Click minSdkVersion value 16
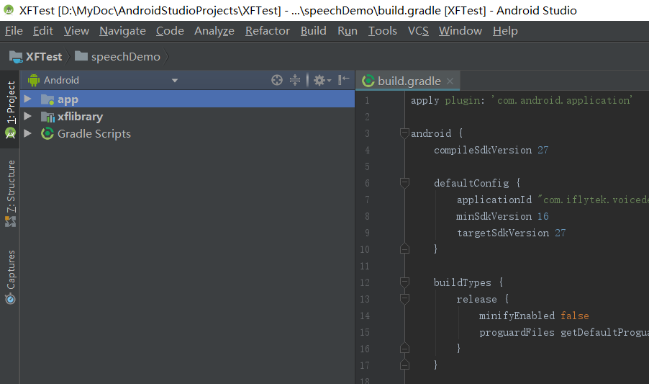Image resolution: width=649 pixels, height=384 pixels. coord(543,216)
